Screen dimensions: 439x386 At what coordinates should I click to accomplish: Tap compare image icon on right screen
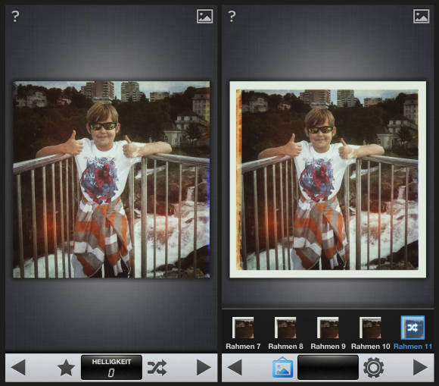[x=422, y=16]
